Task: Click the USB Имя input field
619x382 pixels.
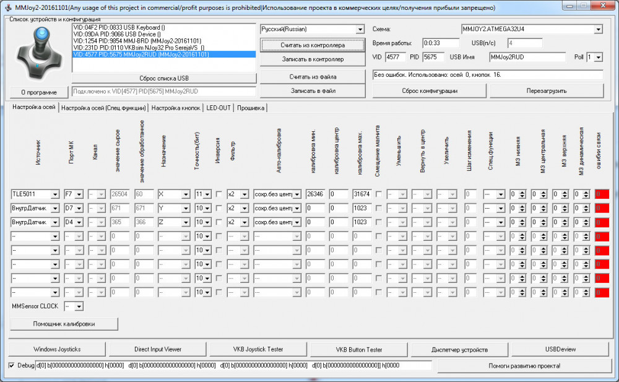Action: pyautogui.click(x=527, y=57)
